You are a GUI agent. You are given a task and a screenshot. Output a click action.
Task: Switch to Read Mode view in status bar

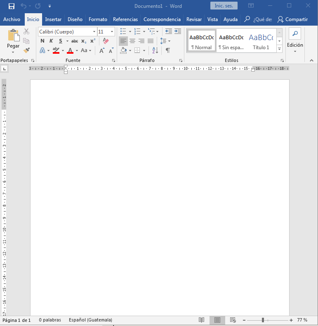201,320
